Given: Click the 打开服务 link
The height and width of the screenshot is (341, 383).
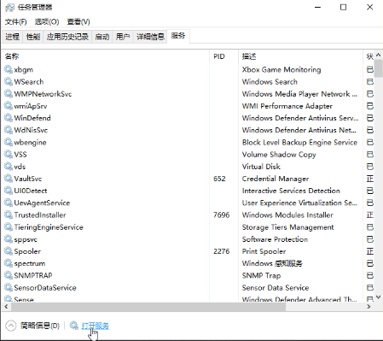Looking at the screenshot, I should (96, 326).
